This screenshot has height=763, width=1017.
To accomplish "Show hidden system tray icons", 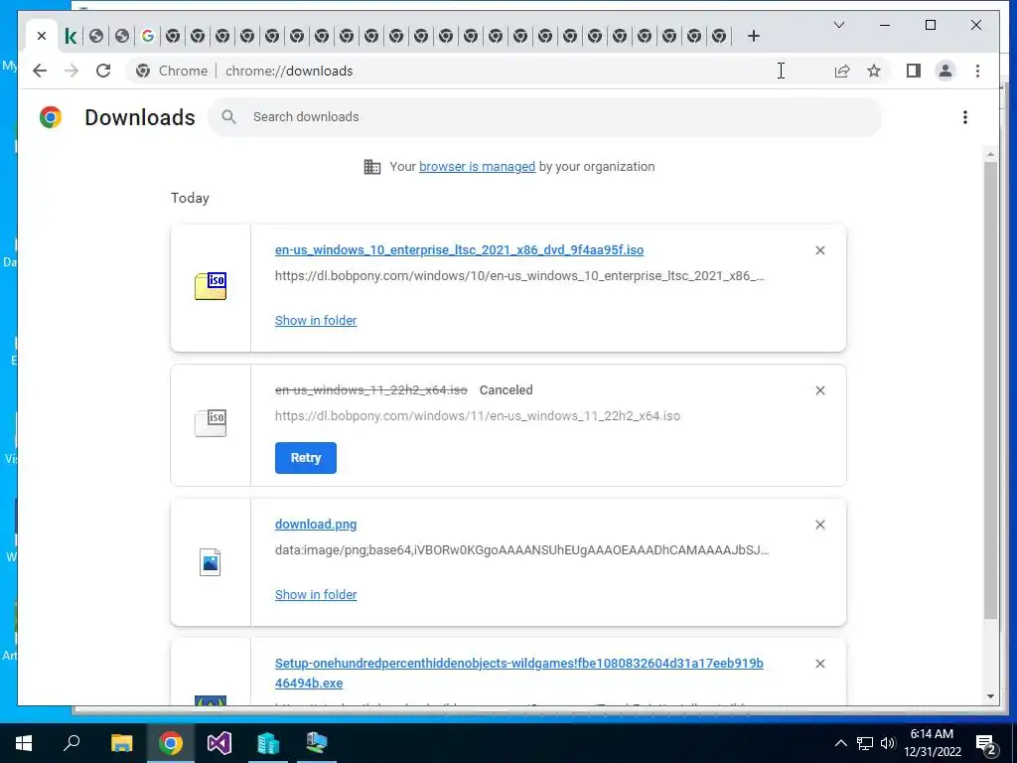I will coord(840,743).
